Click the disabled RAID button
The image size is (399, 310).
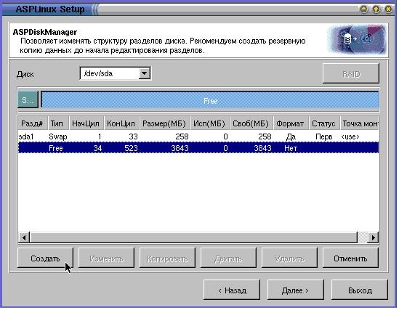(x=351, y=74)
